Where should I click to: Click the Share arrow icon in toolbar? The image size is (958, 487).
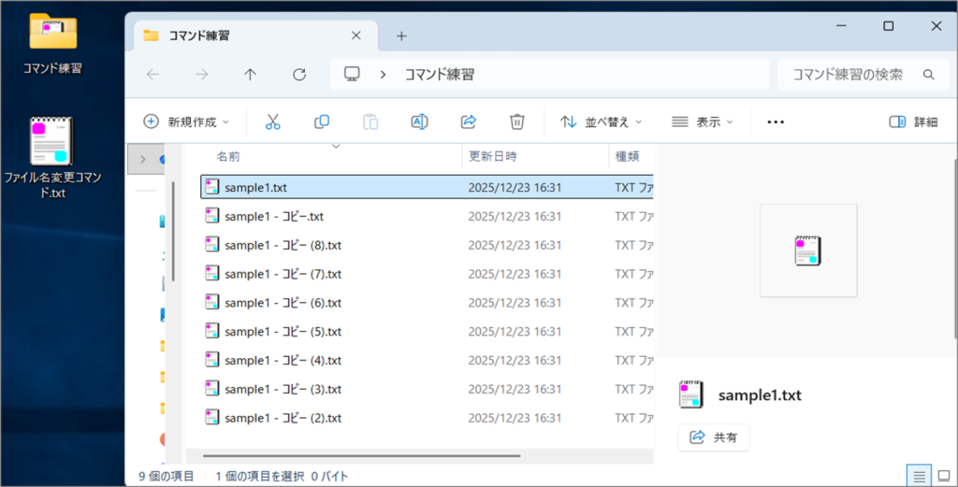click(x=469, y=122)
